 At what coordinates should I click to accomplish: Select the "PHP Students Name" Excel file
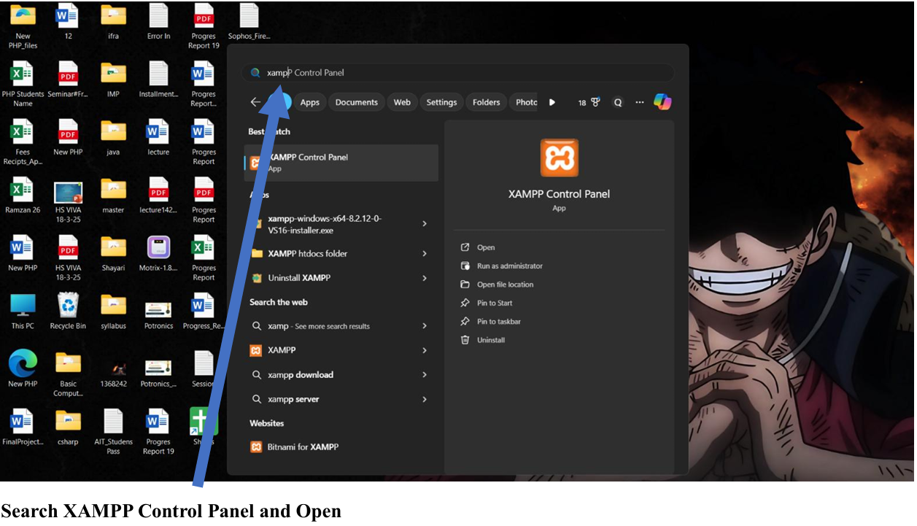(x=23, y=84)
